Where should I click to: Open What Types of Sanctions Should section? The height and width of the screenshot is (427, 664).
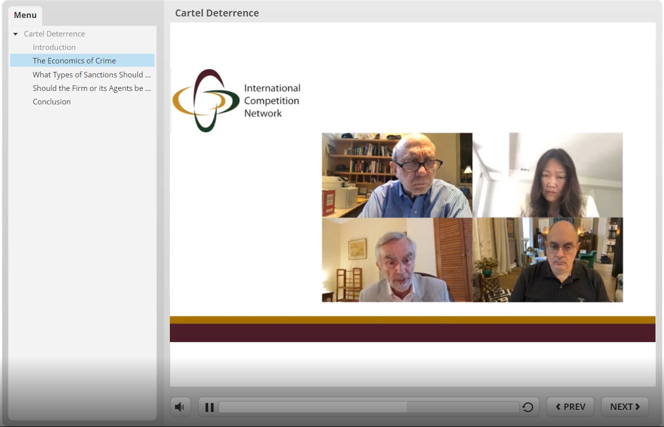click(x=91, y=74)
